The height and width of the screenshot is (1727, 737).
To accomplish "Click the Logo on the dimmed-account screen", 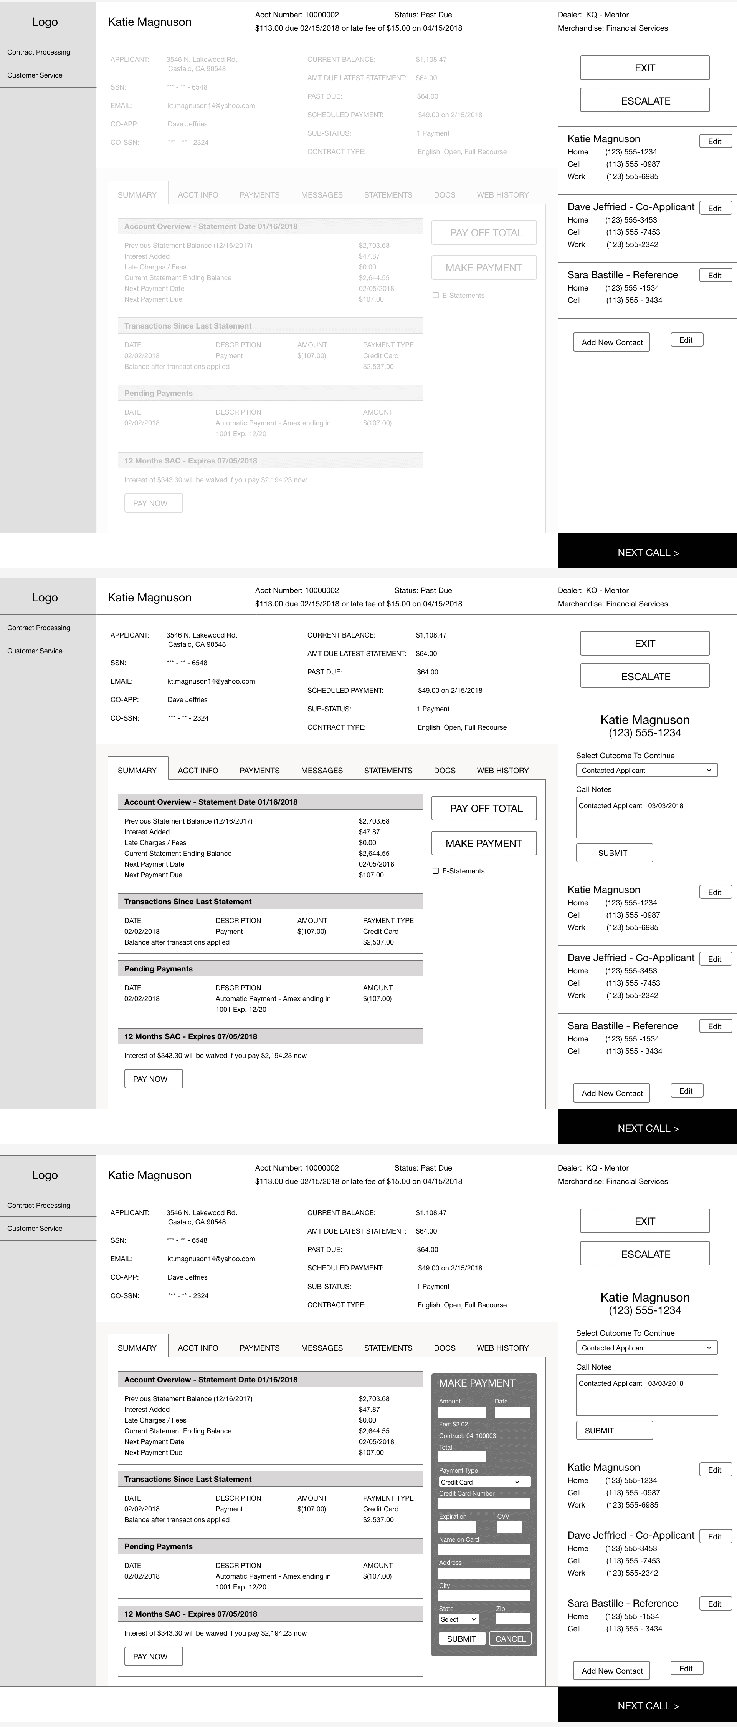I will click(45, 22).
